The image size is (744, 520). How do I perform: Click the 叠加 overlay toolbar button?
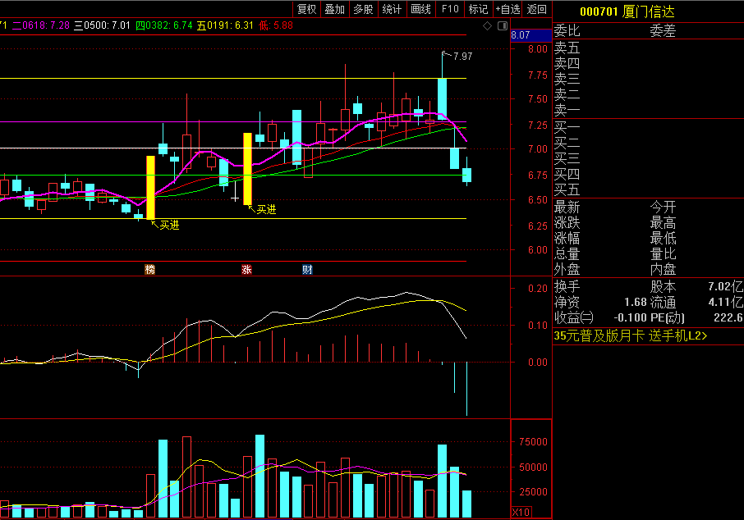[334, 9]
